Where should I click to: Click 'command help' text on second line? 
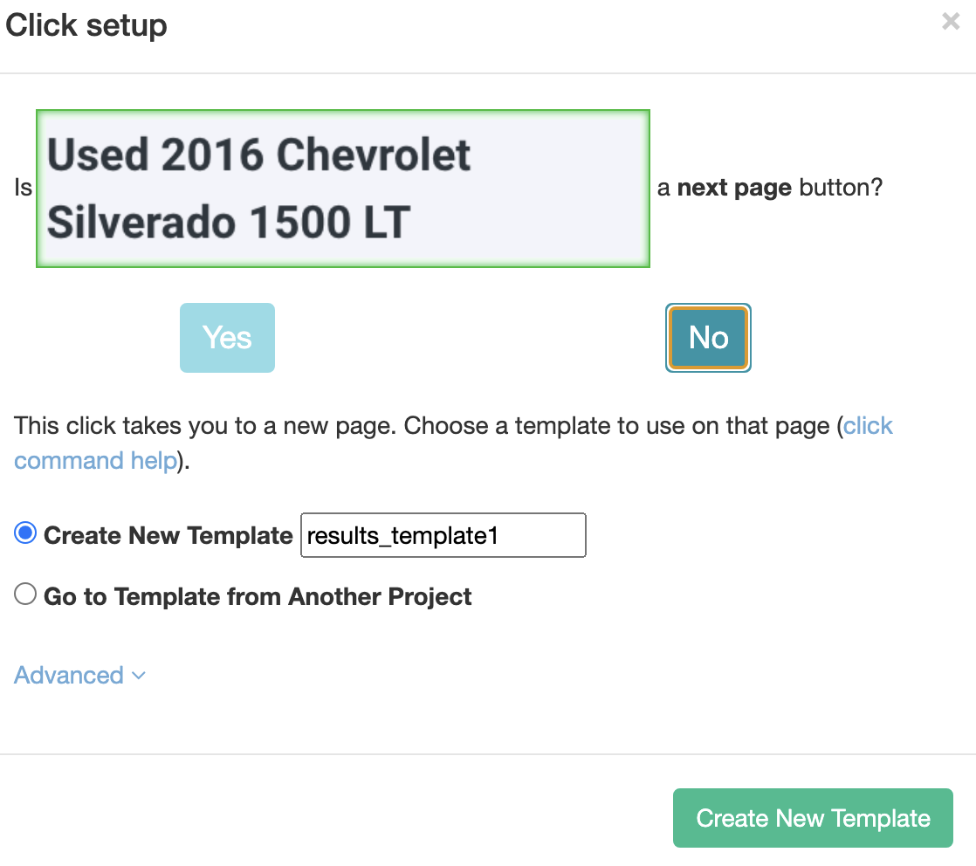point(96,461)
